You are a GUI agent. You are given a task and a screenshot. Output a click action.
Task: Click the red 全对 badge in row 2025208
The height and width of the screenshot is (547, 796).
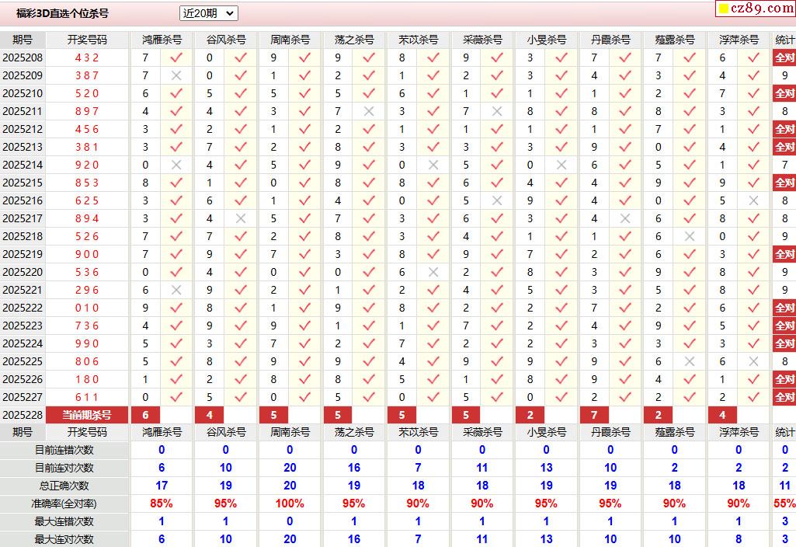click(784, 58)
